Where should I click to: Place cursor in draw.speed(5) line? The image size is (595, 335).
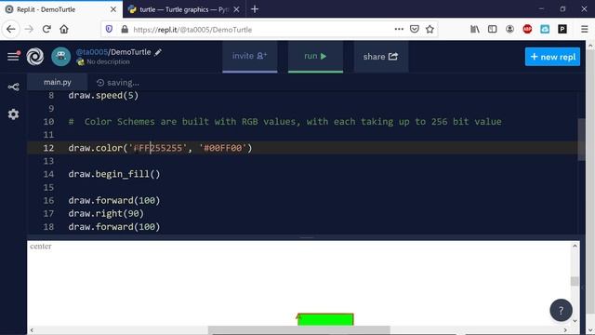click(x=103, y=95)
